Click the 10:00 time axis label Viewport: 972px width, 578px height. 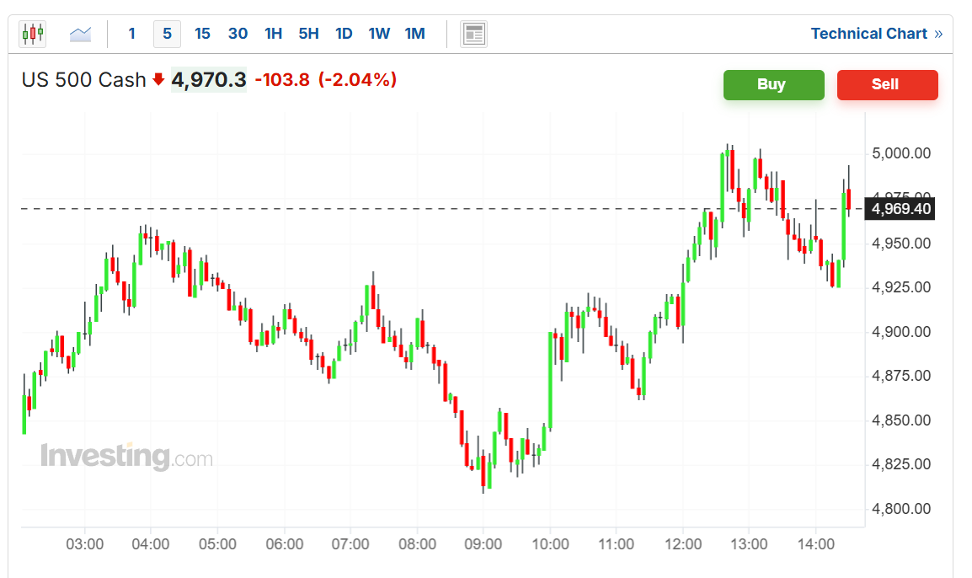(x=551, y=544)
